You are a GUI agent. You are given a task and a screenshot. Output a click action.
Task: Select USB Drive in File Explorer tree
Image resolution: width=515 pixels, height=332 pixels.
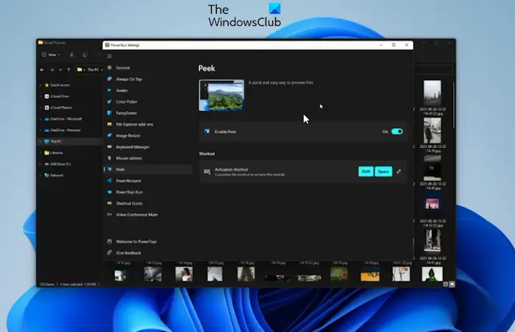(60, 164)
